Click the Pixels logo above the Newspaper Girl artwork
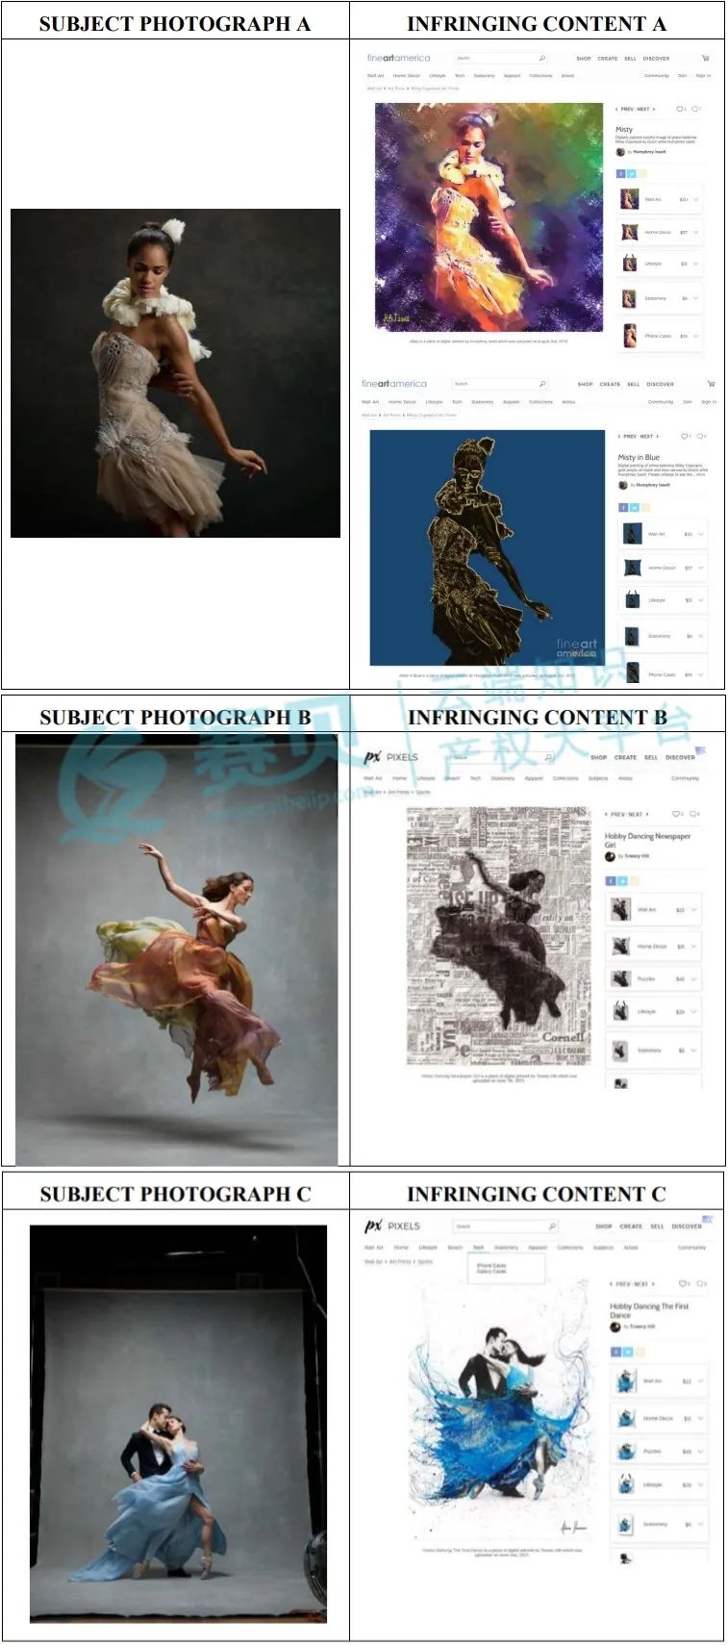The height and width of the screenshot is (1645, 728). coord(391,757)
